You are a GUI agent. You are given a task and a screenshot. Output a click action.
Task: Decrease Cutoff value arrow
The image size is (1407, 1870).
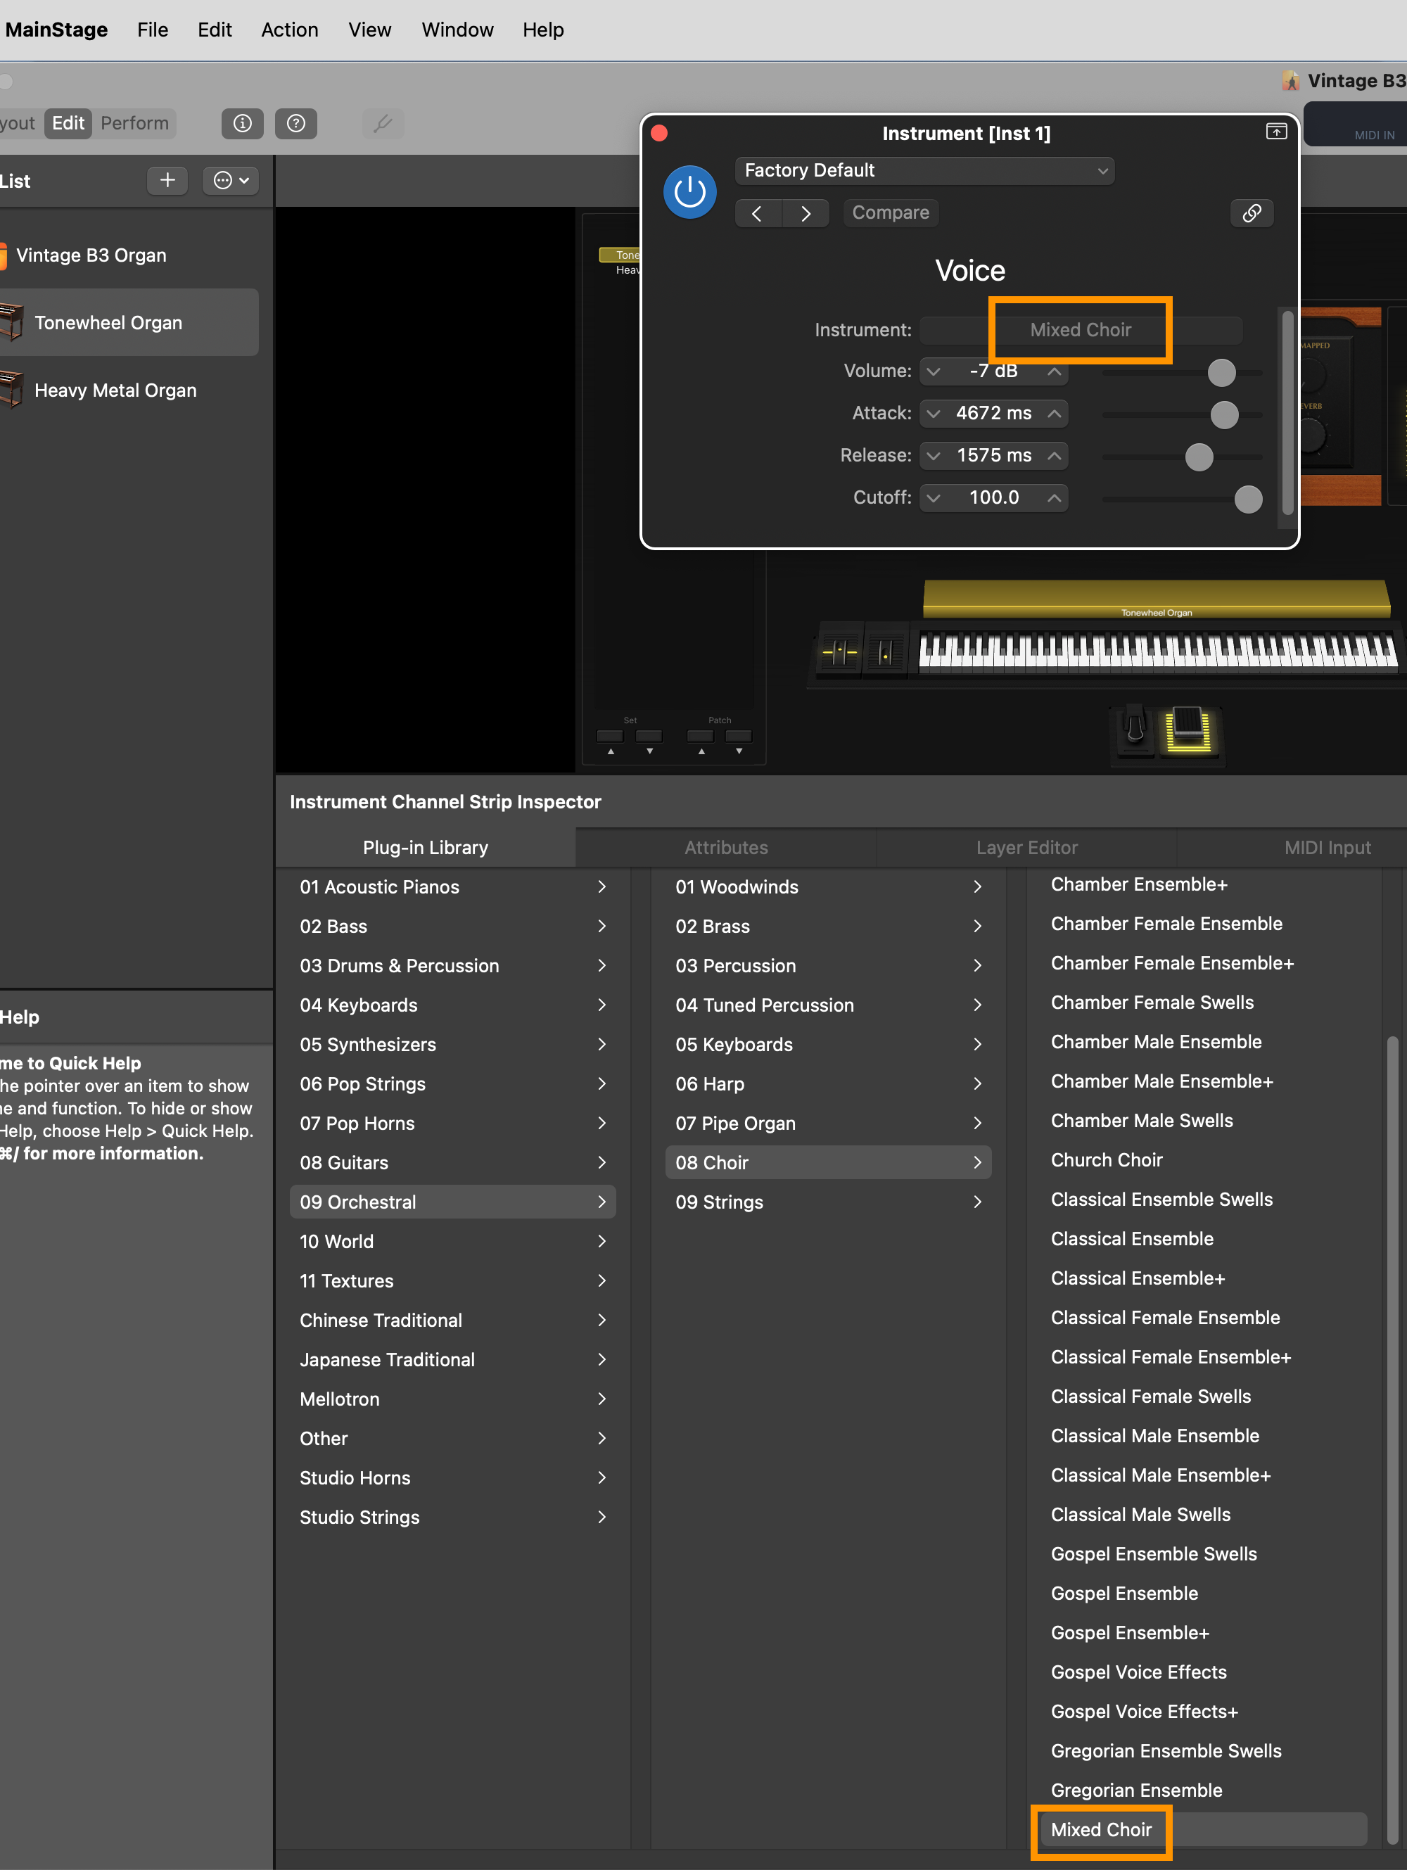click(x=934, y=498)
